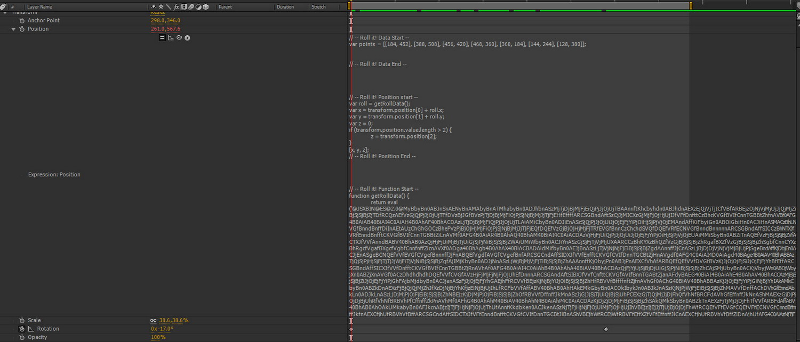Toggle the Opacity stopwatch
This screenshot has height=342, width=800.
pyautogui.click(x=22, y=337)
